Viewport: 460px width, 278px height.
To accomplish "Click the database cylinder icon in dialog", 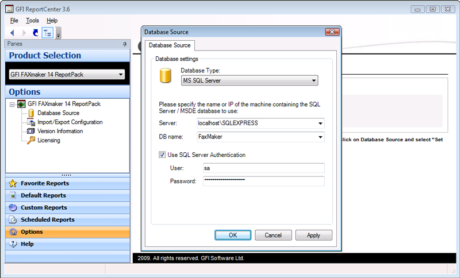I will (166, 76).
